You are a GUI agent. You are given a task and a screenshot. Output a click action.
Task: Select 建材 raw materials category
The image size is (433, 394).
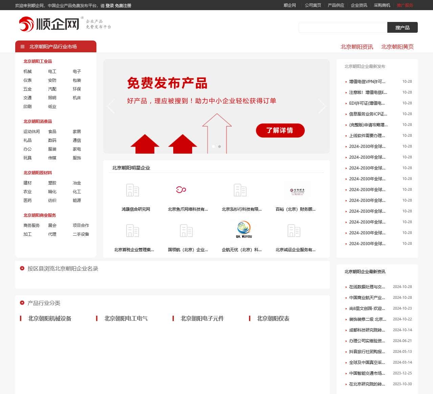[27, 183]
